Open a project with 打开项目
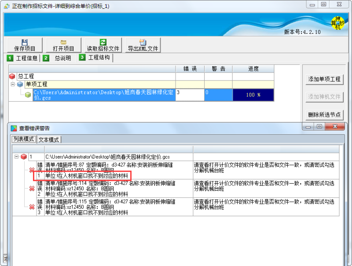The width and height of the screenshot is (352, 266). [63, 45]
